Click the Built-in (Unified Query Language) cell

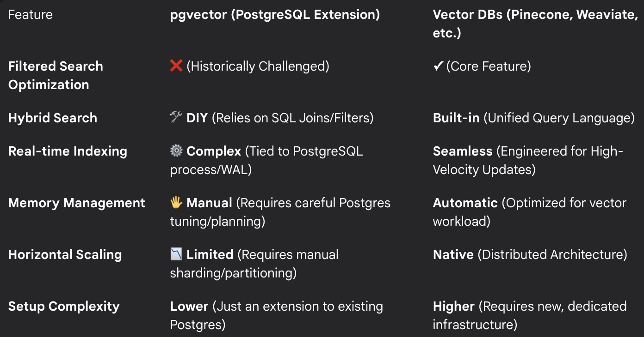[x=533, y=118]
